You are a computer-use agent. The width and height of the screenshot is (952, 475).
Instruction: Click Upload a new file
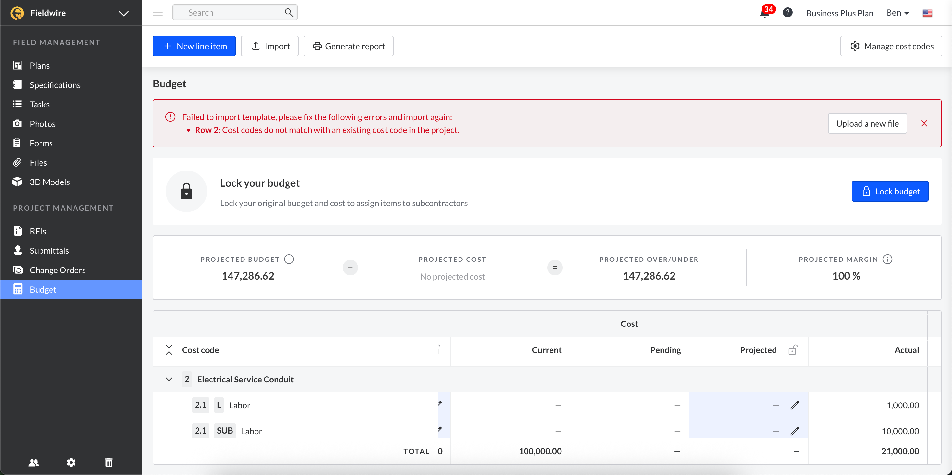click(867, 123)
